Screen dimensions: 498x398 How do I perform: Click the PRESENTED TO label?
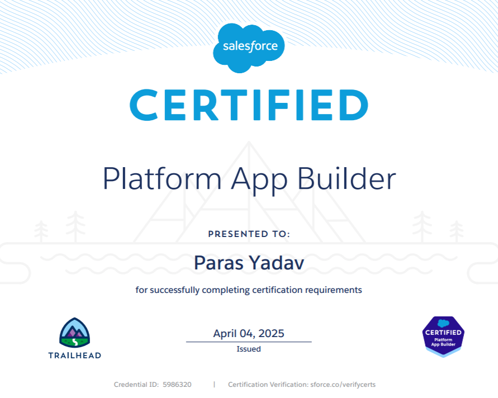click(249, 234)
